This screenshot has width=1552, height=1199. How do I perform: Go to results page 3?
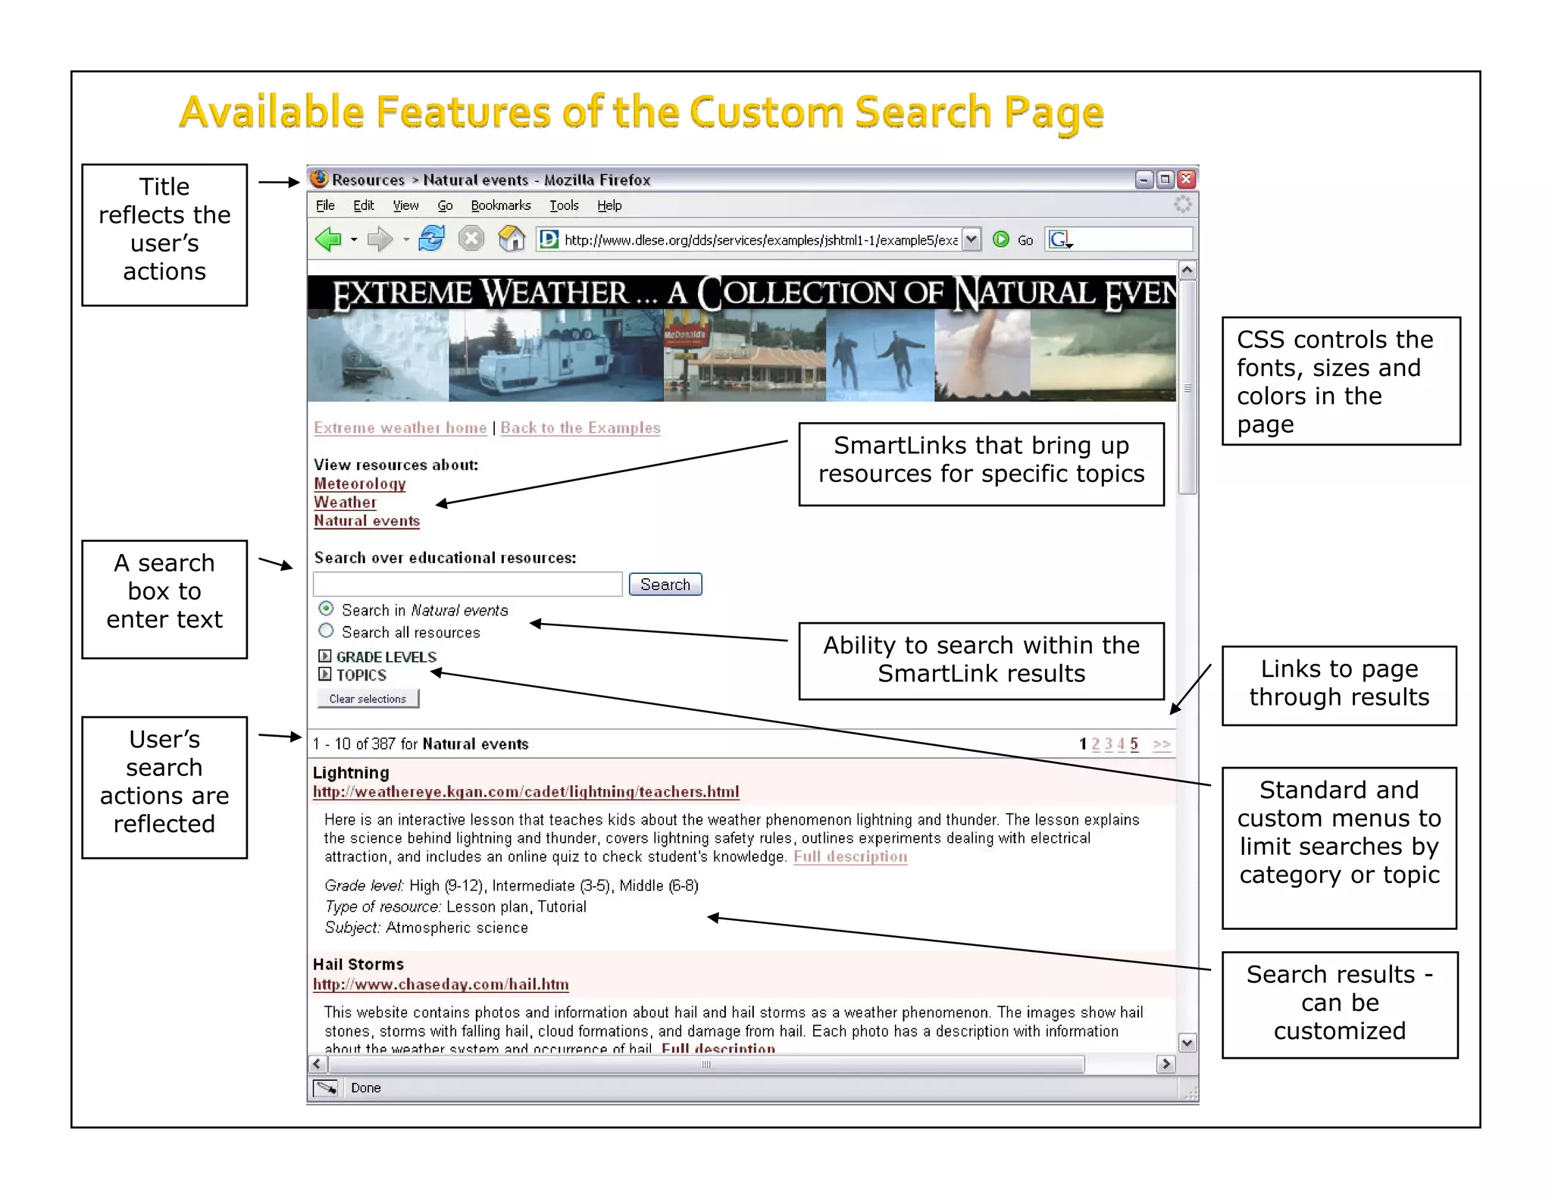(x=1108, y=744)
